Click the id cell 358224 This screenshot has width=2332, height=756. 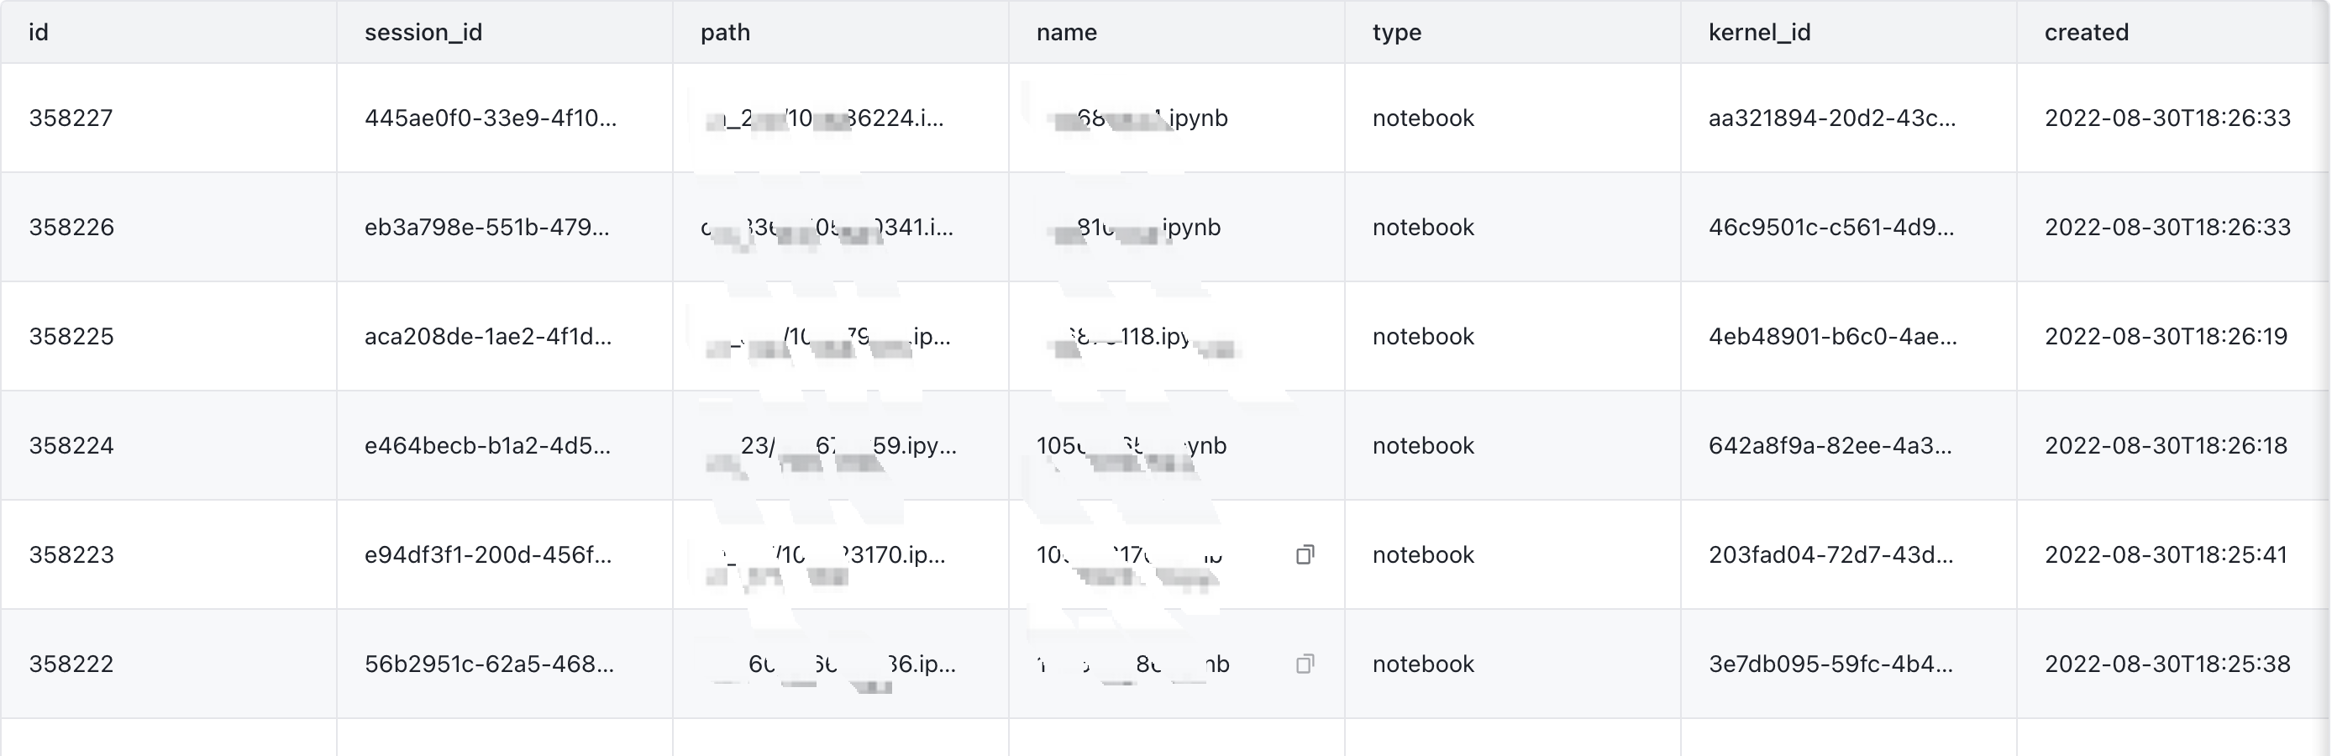[x=71, y=445]
